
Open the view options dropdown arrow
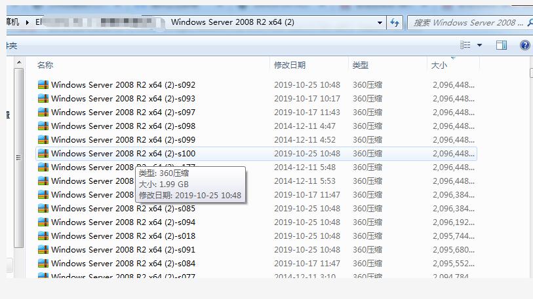pyautogui.click(x=480, y=45)
